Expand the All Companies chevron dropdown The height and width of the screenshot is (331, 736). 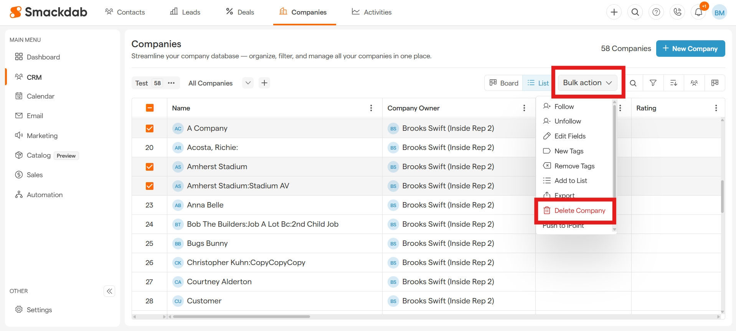[248, 83]
